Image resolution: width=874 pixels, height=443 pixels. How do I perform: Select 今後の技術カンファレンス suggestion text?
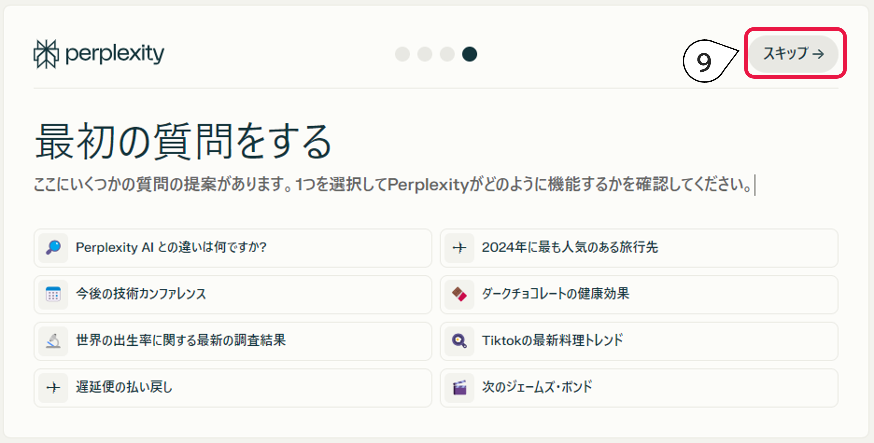pos(141,294)
